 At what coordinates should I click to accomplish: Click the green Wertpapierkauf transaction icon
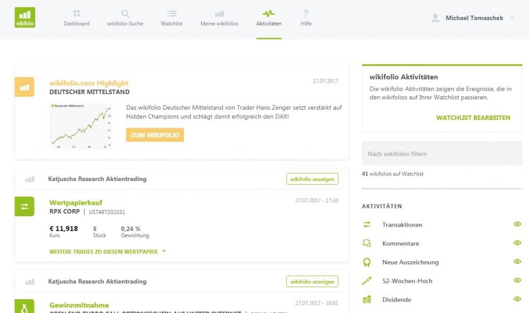tap(24, 206)
